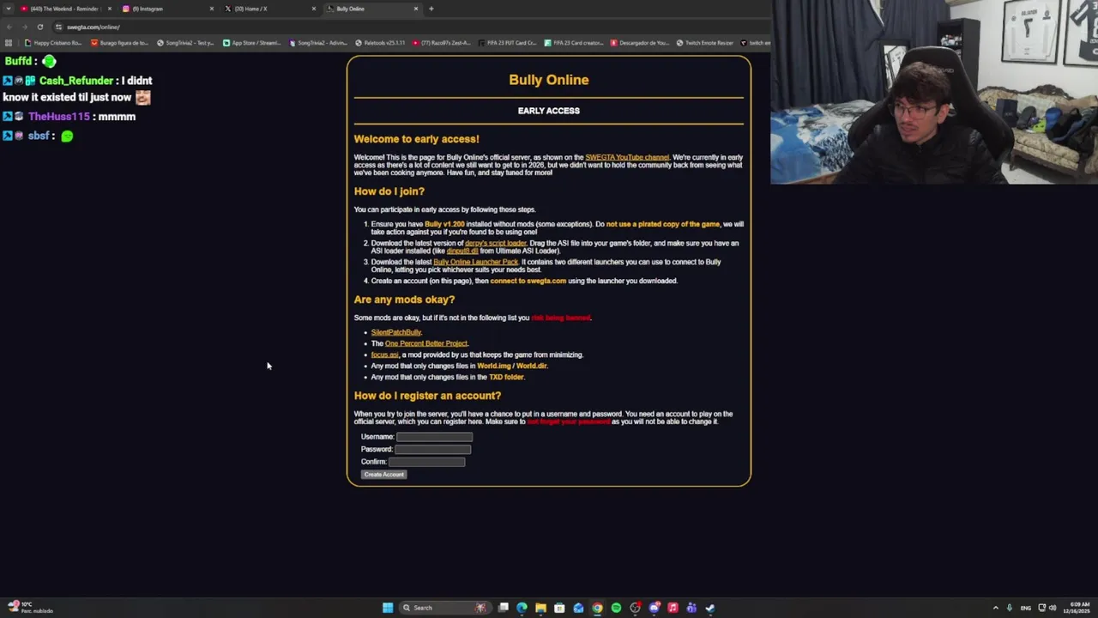
Task: Go back in the browser
Action: point(9,27)
